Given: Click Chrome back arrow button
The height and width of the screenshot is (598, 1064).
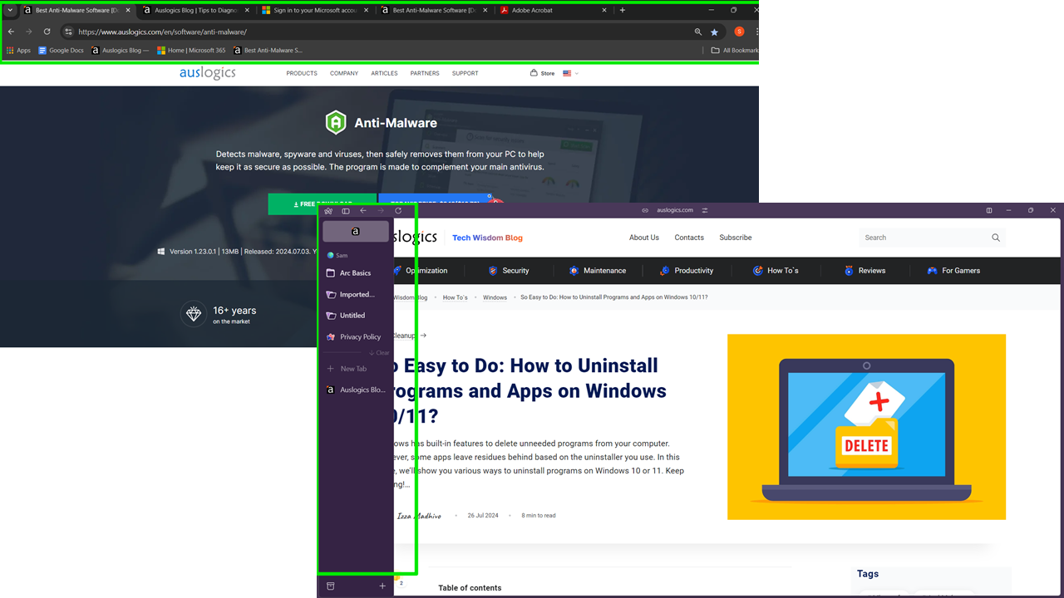Looking at the screenshot, I should pos(11,32).
